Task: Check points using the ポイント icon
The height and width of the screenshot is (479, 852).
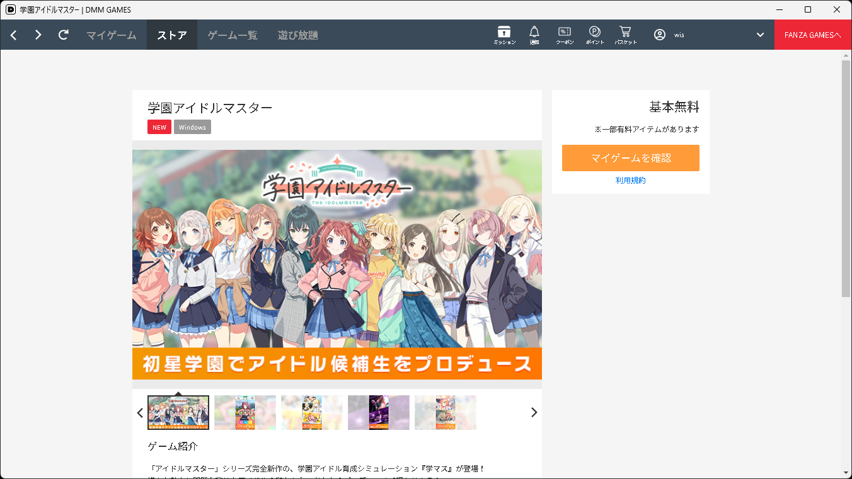Action: click(x=594, y=34)
